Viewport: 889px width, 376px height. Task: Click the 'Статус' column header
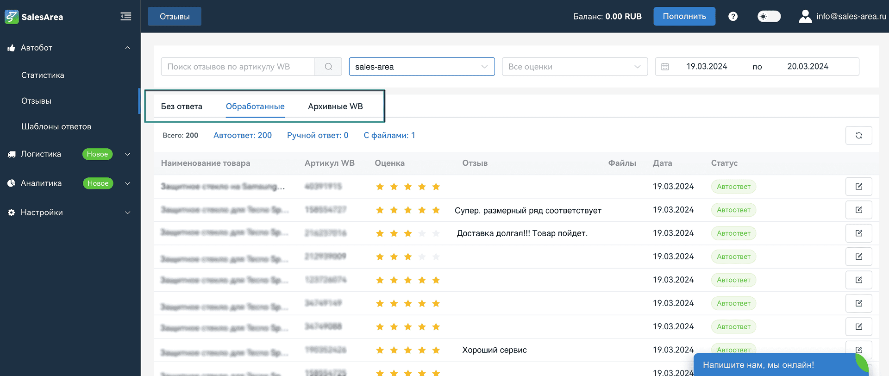pyautogui.click(x=724, y=163)
